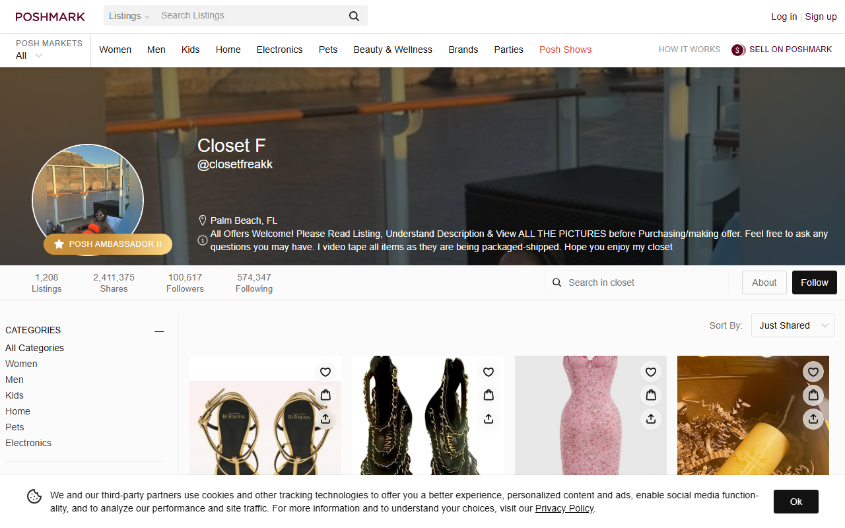Viewport: 845px width, 528px height.
Task: Click the cookie icon in the banner
Action: (x=34, y=496)
